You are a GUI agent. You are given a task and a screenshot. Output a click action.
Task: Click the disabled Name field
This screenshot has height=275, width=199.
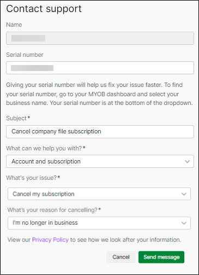click(x=100, y=38)
